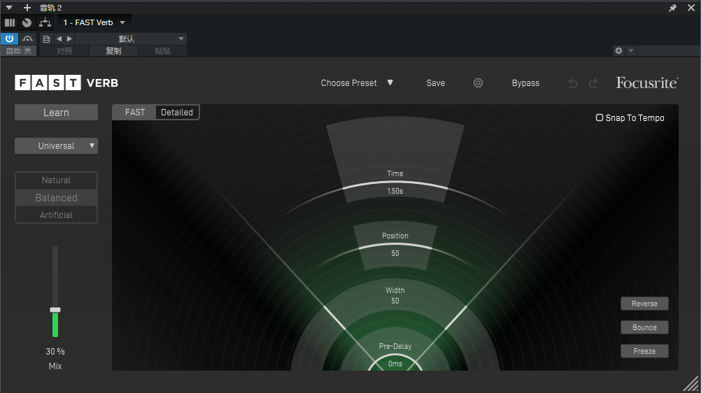This screenshot has height=393, width=701.
Task: Go to previous preset arrow
Action: 59,39
